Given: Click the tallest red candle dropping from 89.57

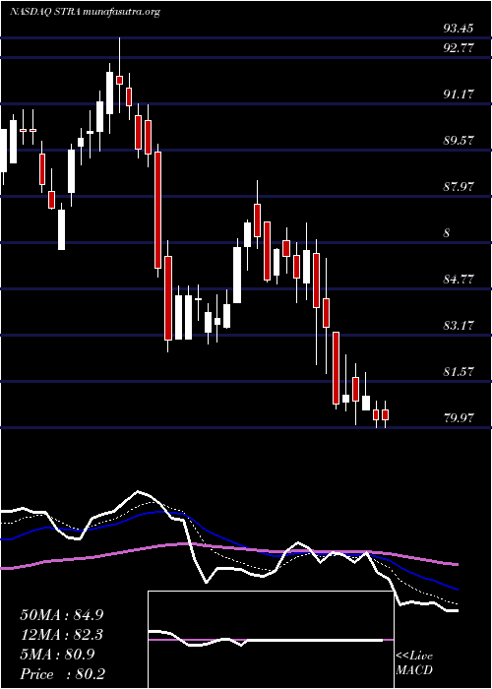Looking at the screenshot, I should tap(157, 210).
